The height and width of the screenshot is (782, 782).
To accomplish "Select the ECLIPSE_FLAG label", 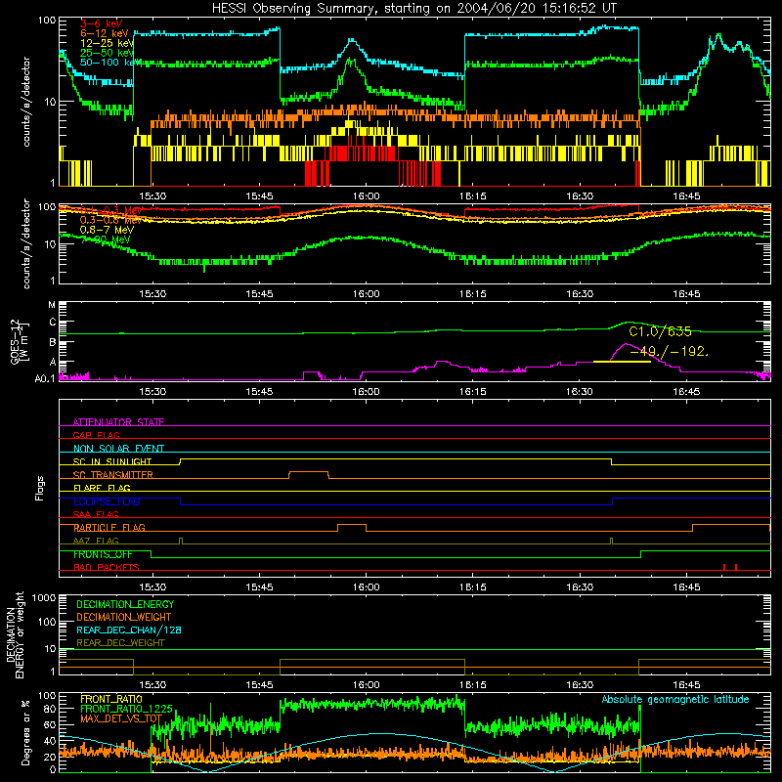I will tap(107, 501).
